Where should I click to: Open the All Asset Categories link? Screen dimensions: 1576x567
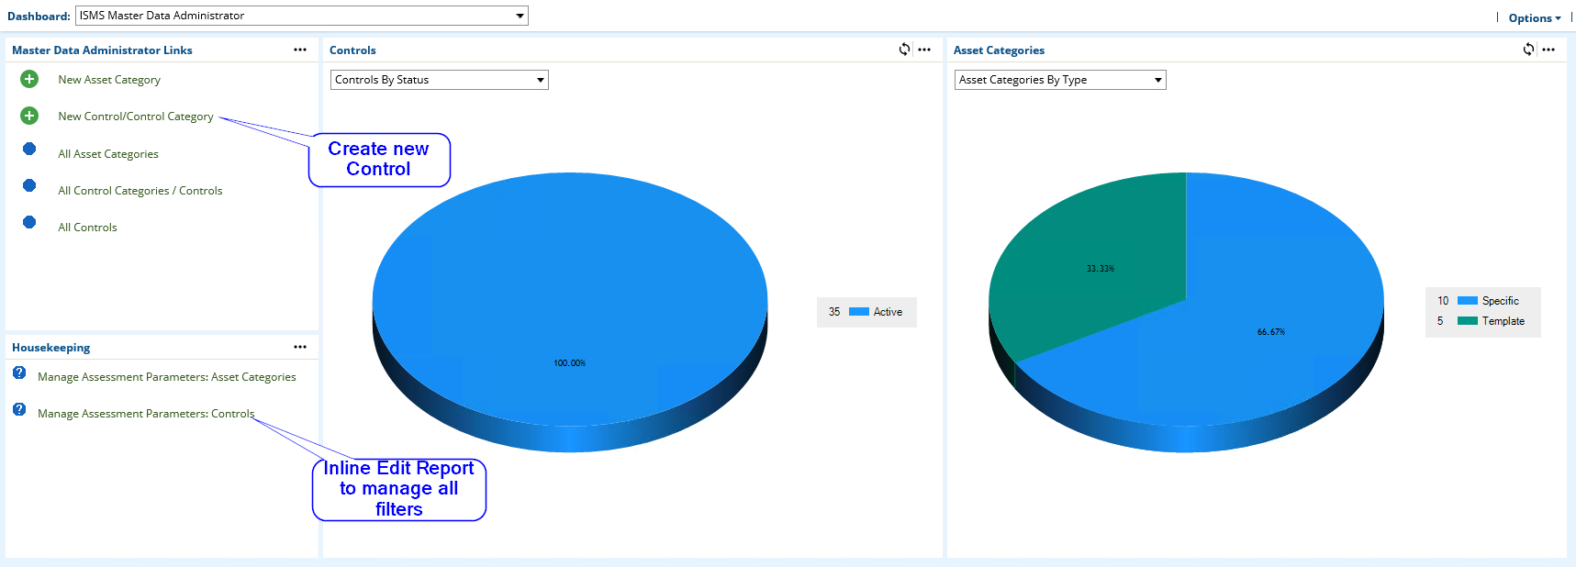click(x=108, y=154)
